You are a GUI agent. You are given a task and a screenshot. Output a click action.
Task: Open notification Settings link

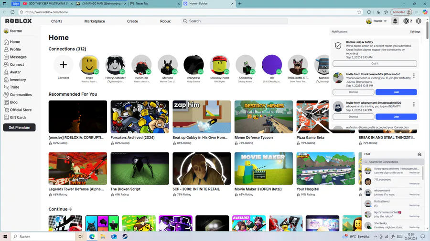click(x=415, y=32)
